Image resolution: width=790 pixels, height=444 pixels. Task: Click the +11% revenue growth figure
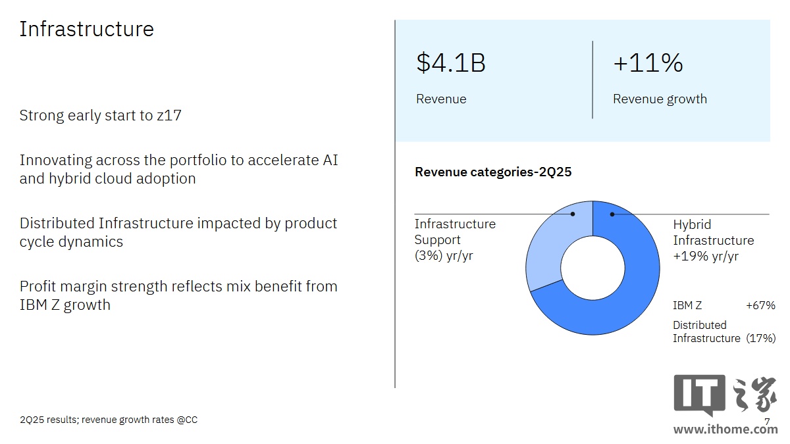pos(648,63)
